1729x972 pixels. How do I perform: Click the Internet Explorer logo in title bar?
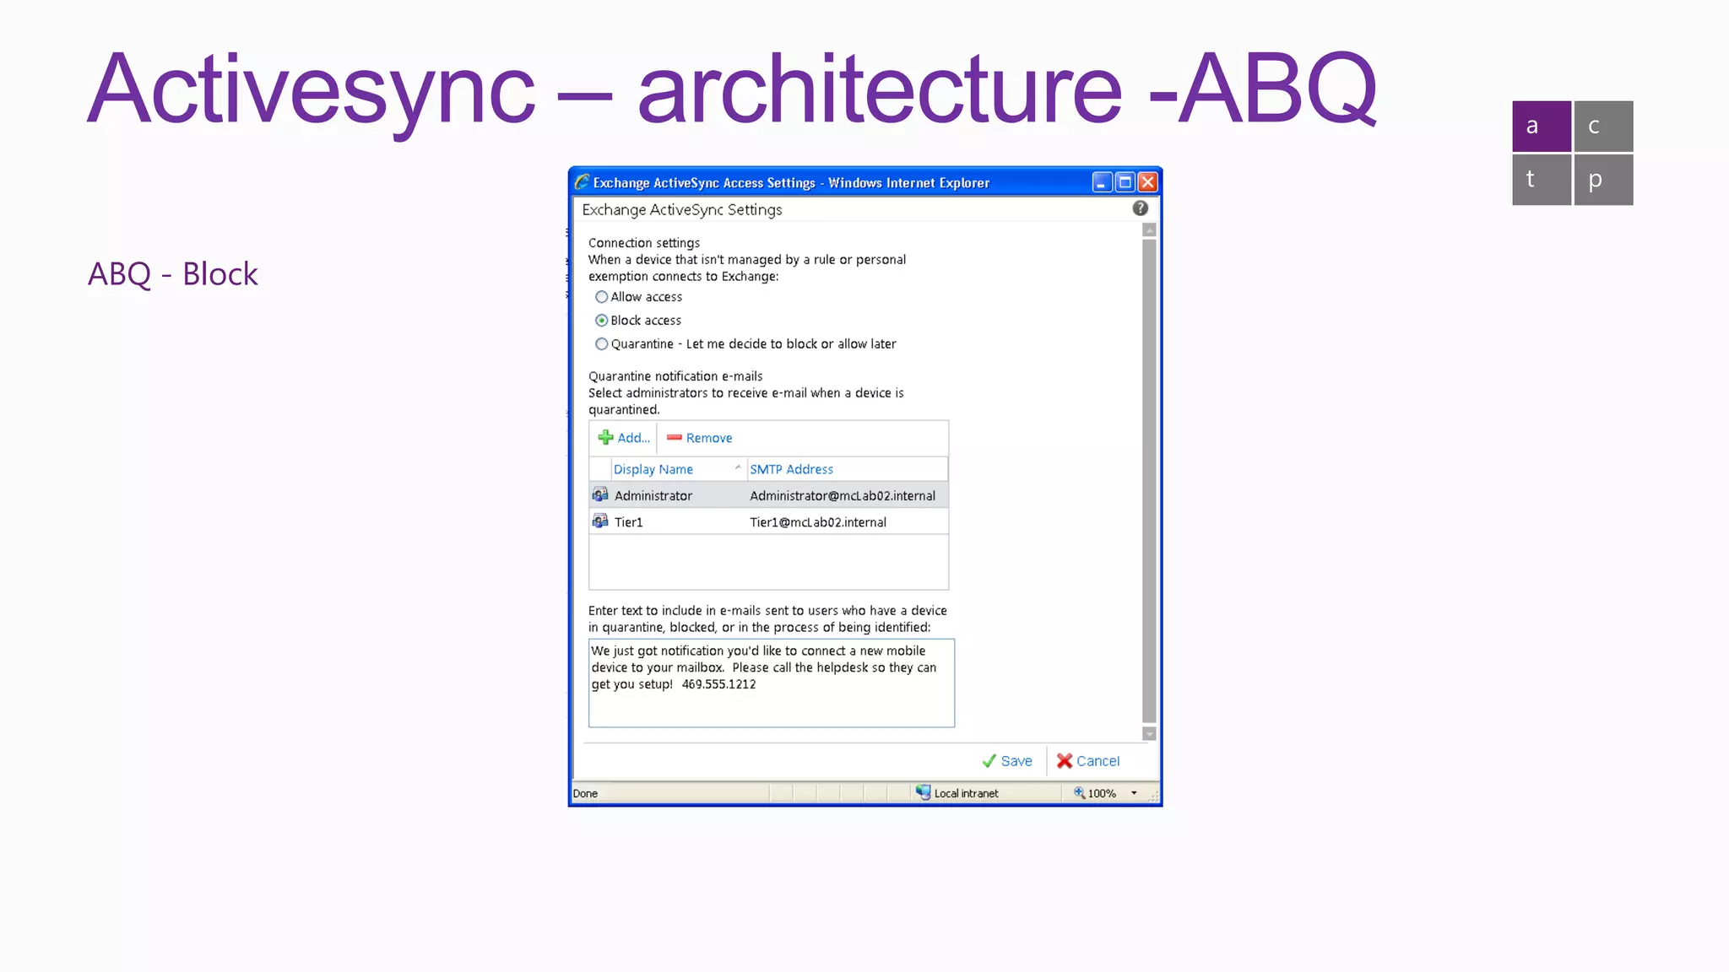(582, 182)
